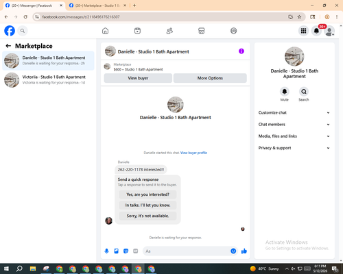Image resolution: width=343 pixels, height=274 pixels.
Task: Click the Danielle - Studio 1 Bath Apartment chat header
Action: point(153,51)
